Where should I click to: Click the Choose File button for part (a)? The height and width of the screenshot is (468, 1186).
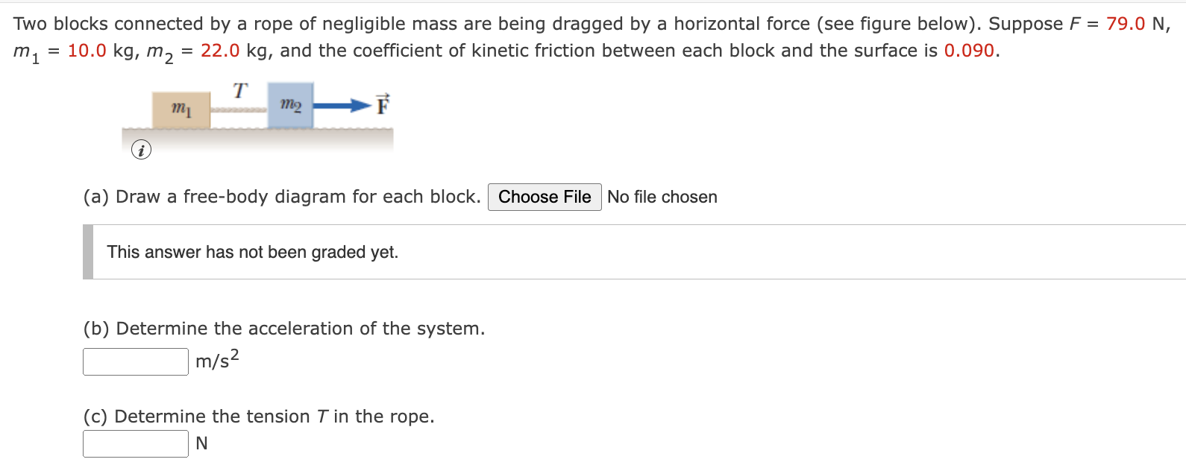545,197
